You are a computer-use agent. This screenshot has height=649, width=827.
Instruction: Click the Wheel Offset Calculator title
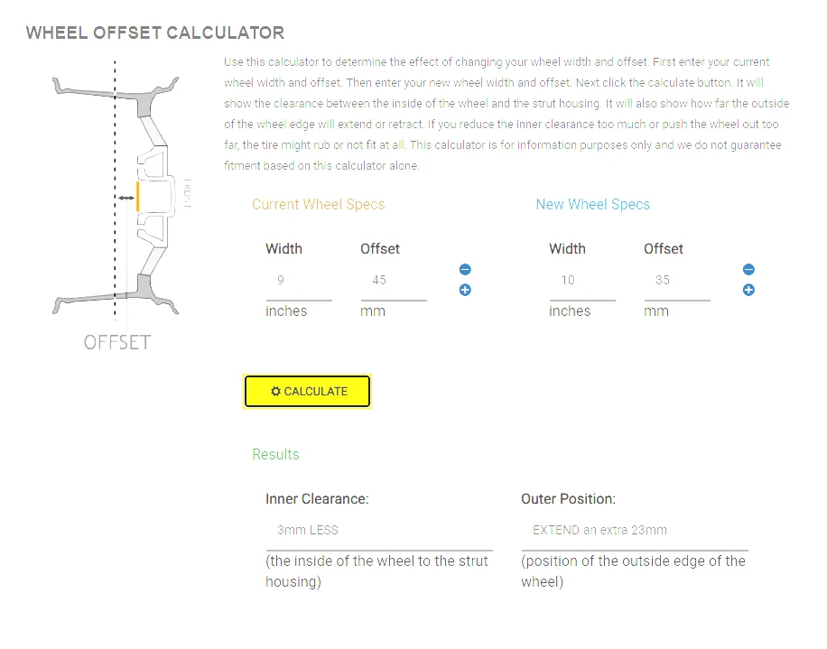pyautogui.click(x=155, y=32)
